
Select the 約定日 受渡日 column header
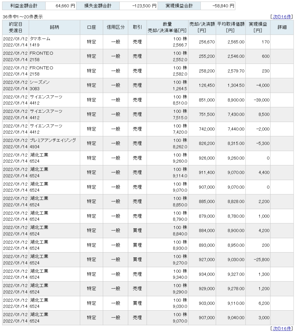click(x=16, y=27)
